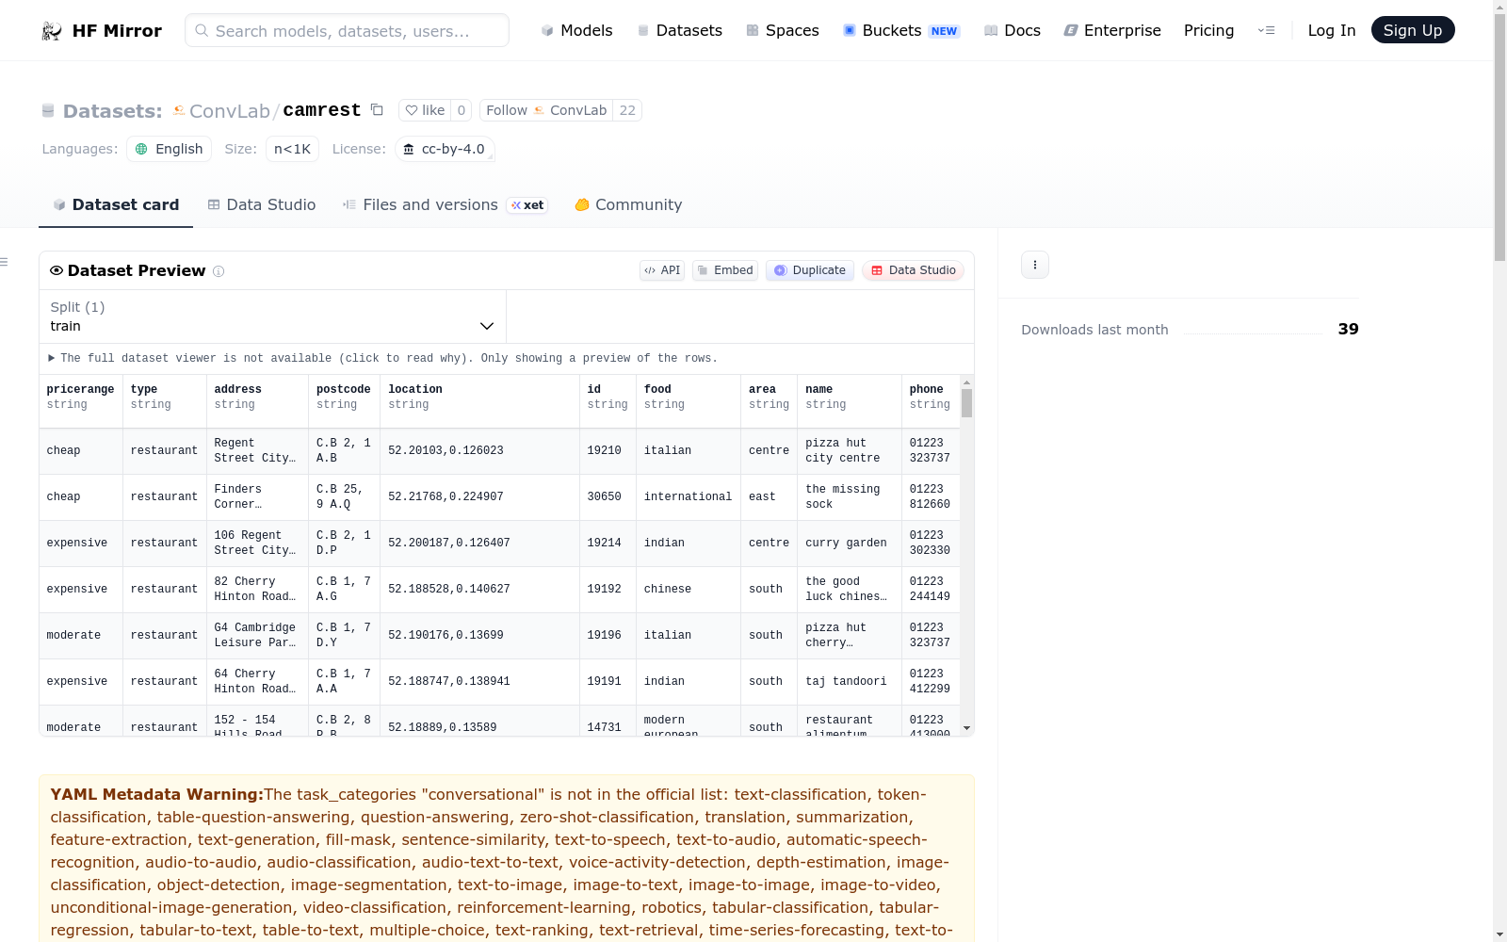Select the id cell 19192
This screenshot has height=942, width=1507.
[608, 590]
